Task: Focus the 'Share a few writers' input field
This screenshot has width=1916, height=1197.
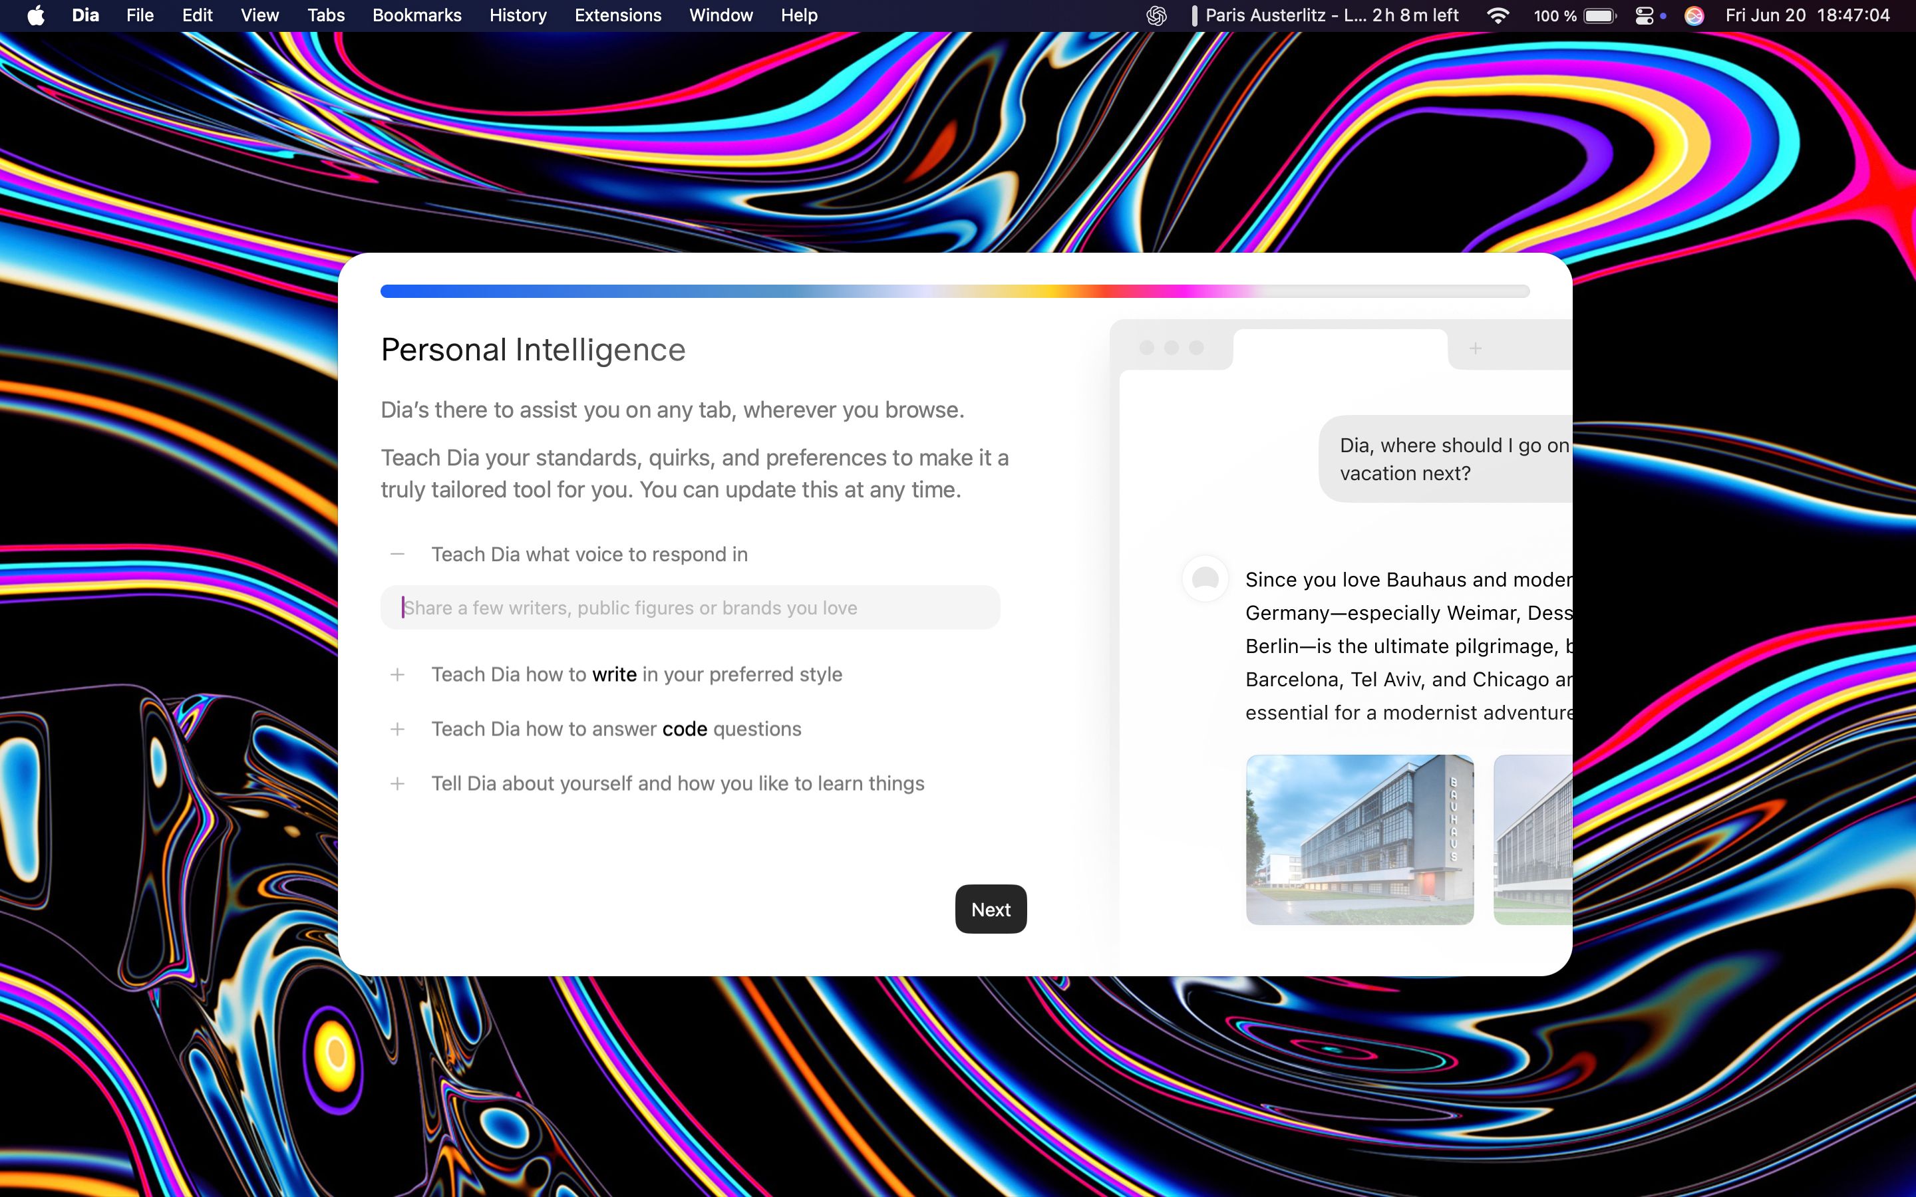Action: tap(691, 608)
